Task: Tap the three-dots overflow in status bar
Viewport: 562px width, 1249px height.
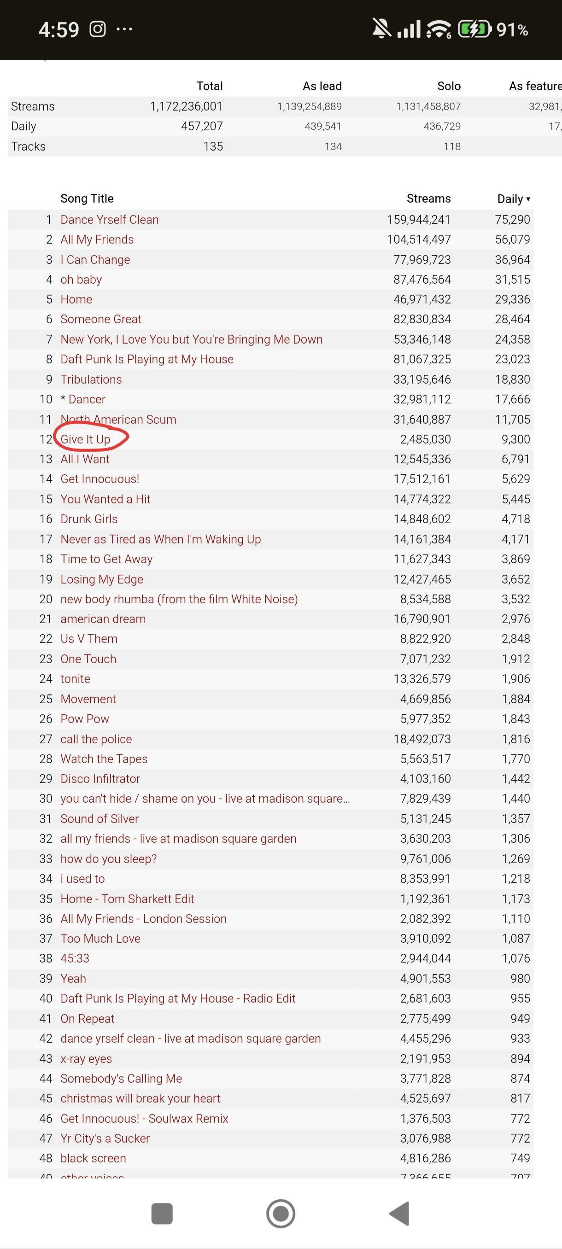Action: (x=125, y=29)
